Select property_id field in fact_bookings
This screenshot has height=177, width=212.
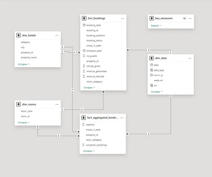[93, 61]
